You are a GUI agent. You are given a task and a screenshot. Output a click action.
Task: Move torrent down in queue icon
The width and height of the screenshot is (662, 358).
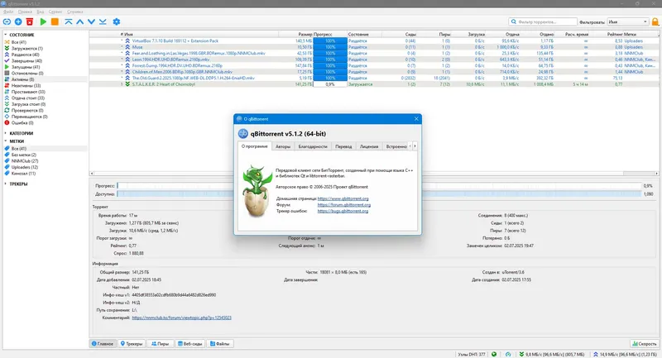click(91, 21)
